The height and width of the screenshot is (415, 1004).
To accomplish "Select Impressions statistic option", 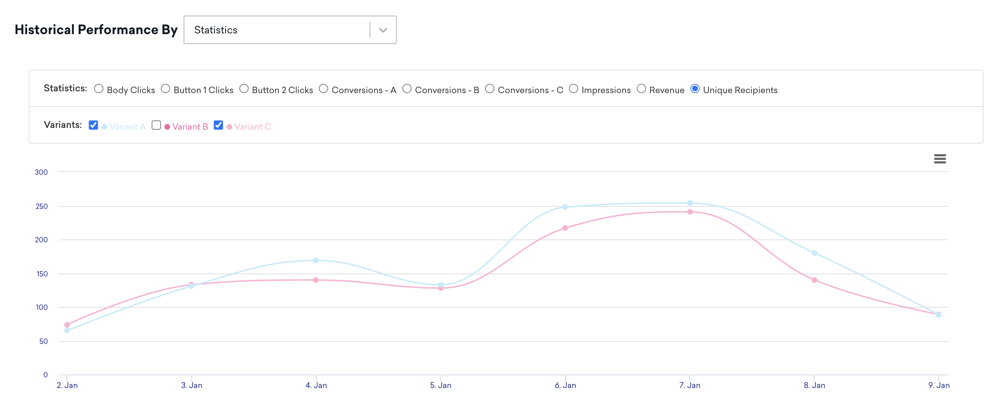I will click(x=572, y=89).
